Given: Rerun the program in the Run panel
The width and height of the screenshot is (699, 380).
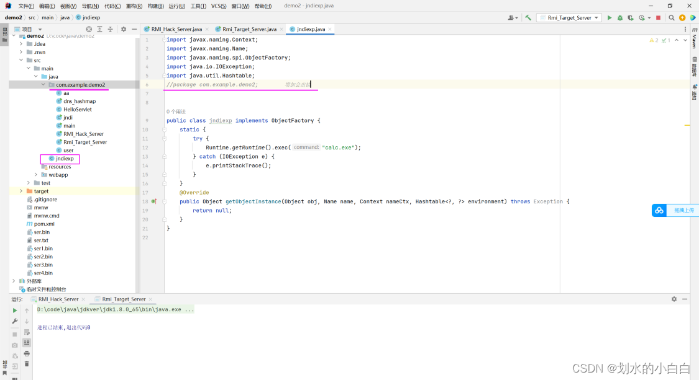Looking at the screenshot, I should tap(15, 311).
